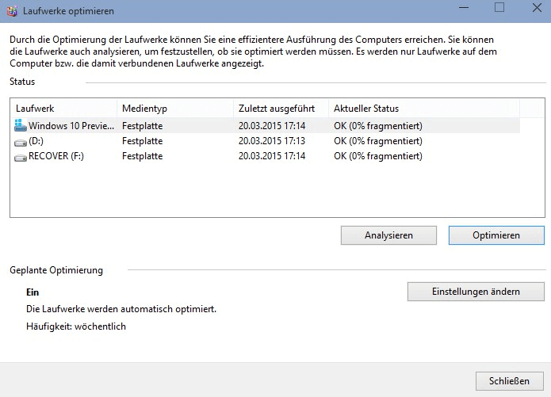Close the window with the X button
551x397 pixels.
pyautogui.click(x=537, y=8)
